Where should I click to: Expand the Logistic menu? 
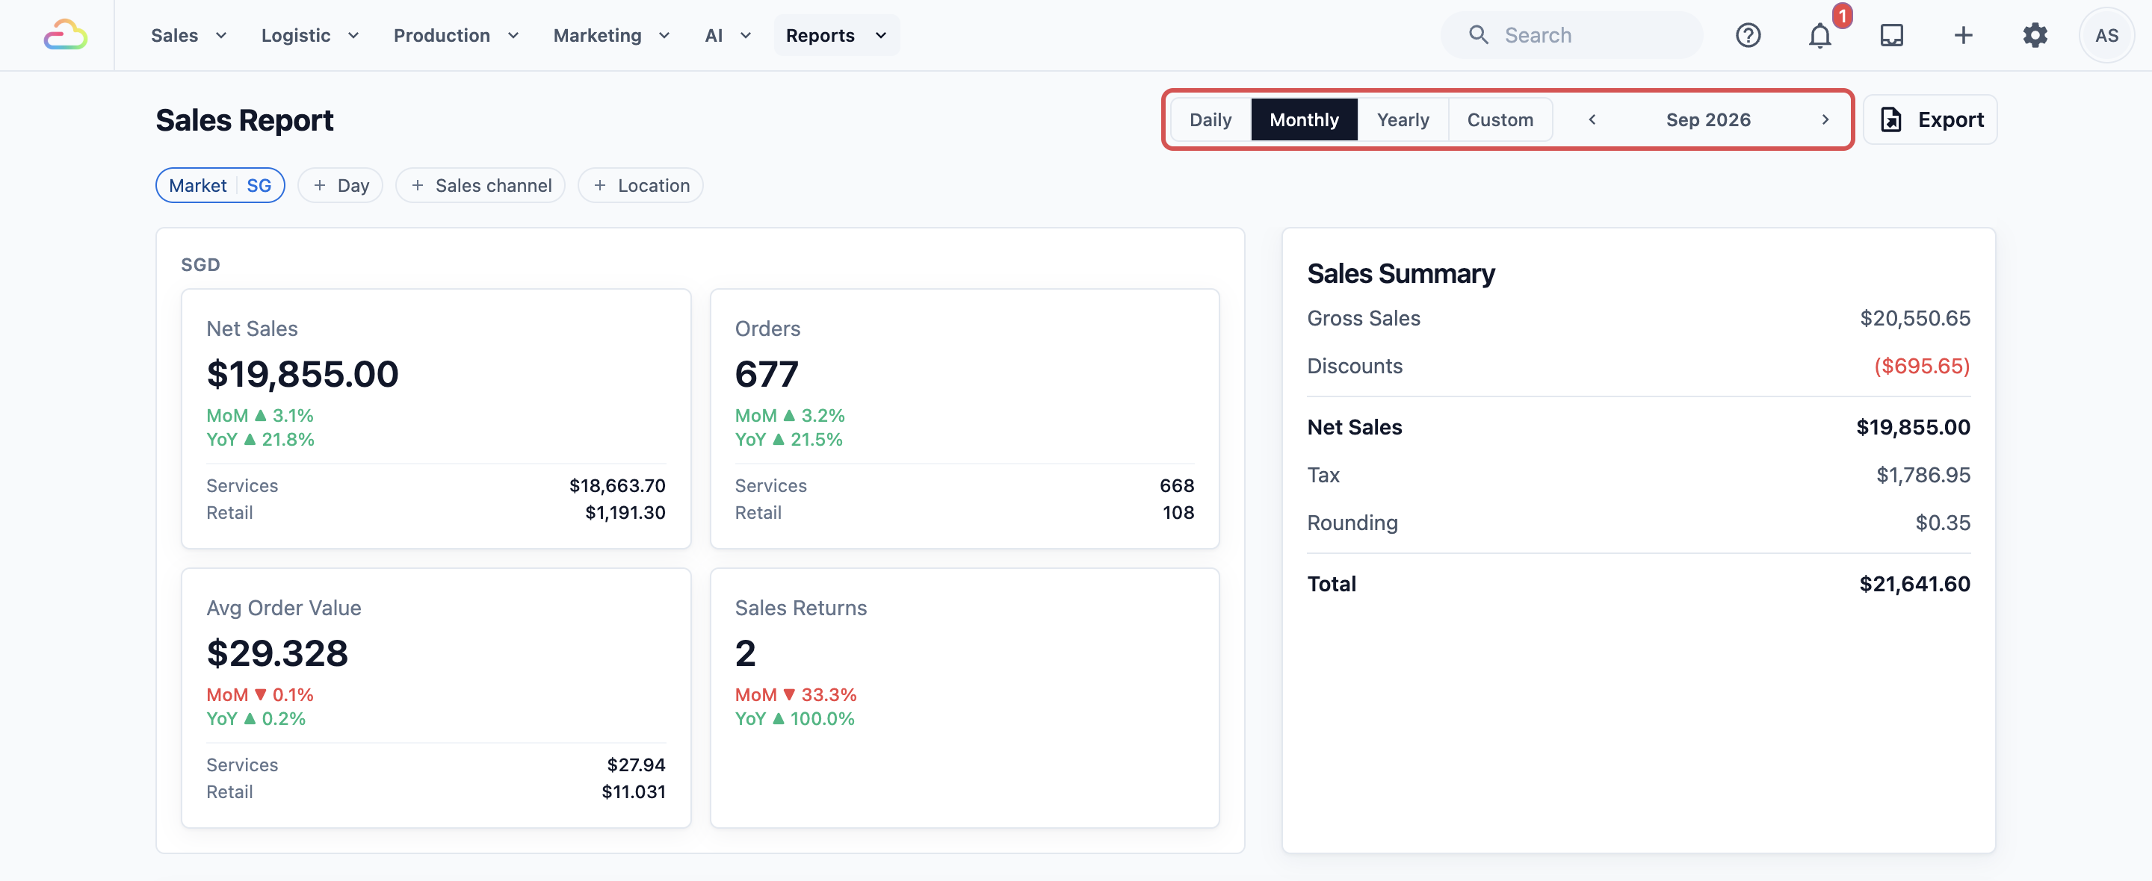coord(310,35)
